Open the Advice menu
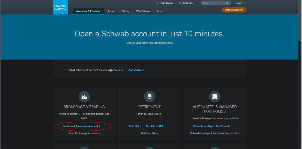302x149 pixels. (111, 11)
